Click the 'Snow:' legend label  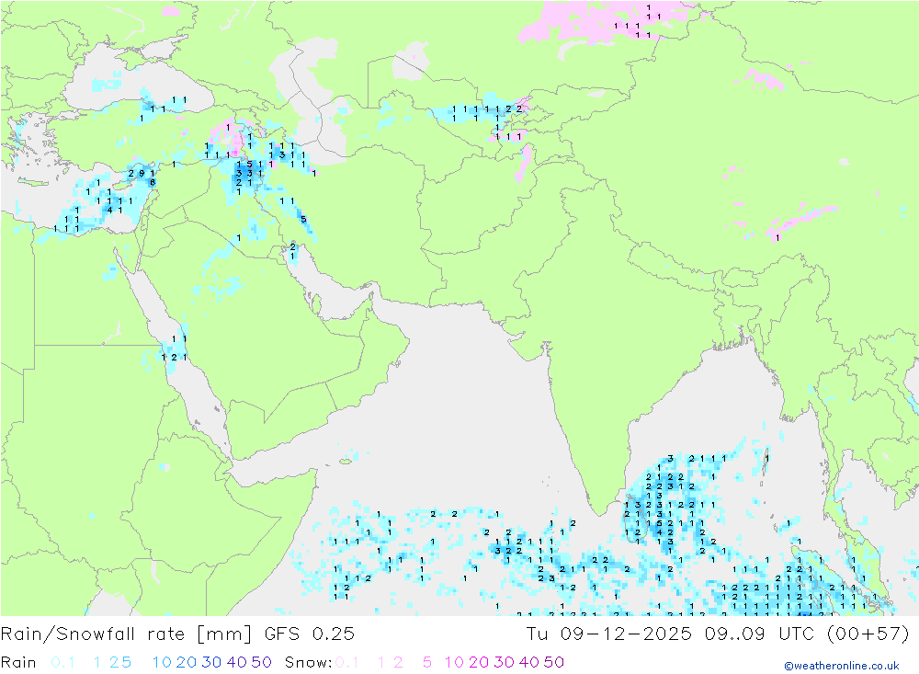pyautogui.click(x=308, y=662)
